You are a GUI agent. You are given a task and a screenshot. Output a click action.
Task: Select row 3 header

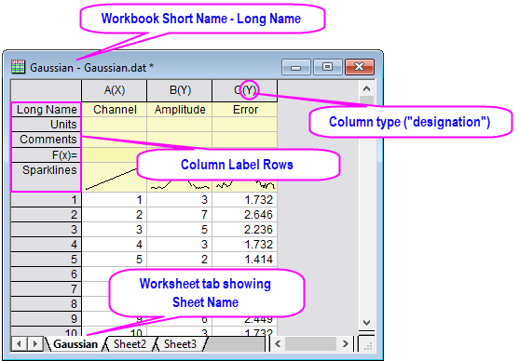[x=46, y=230]
